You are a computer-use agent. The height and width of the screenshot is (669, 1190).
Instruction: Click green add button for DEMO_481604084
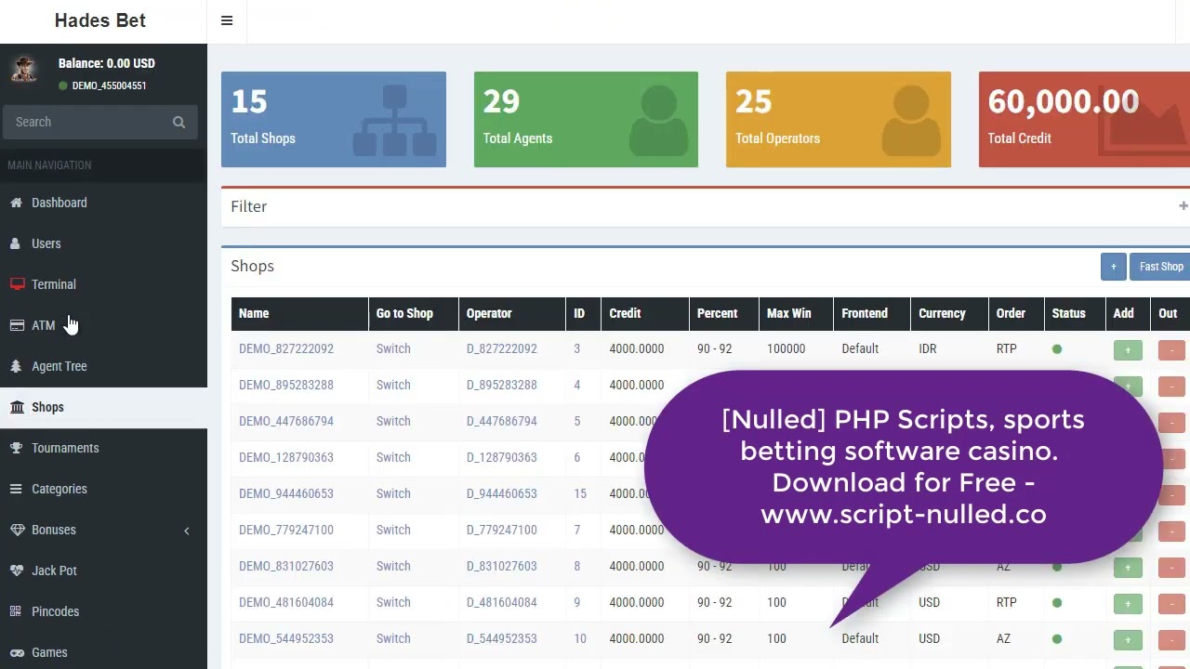[x=1128, y=604]
